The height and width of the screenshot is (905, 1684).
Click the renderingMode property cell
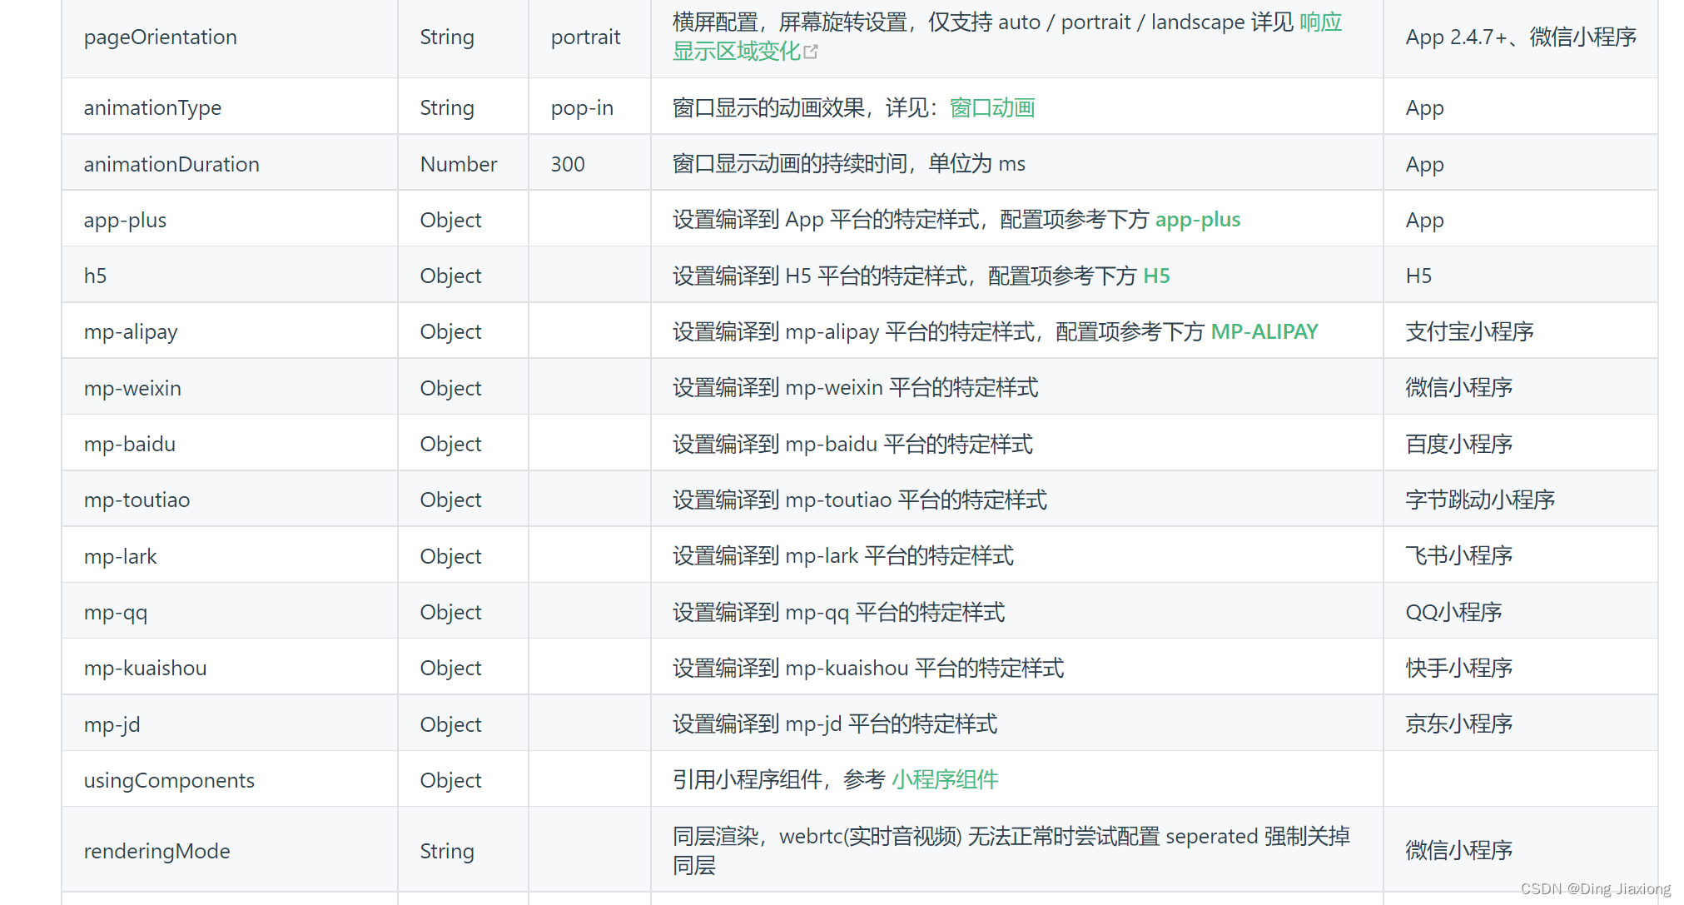(x=230, y=851)
